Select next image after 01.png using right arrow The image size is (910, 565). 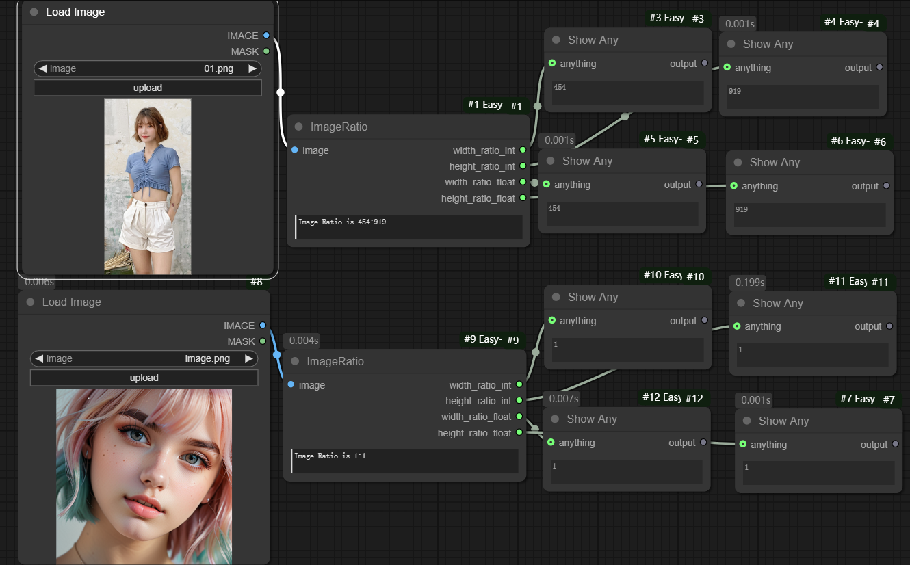252,68
